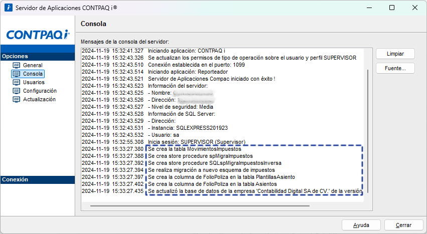427x234 pixels.
Task: Show the Actualización section label
Action: (39, 99)
